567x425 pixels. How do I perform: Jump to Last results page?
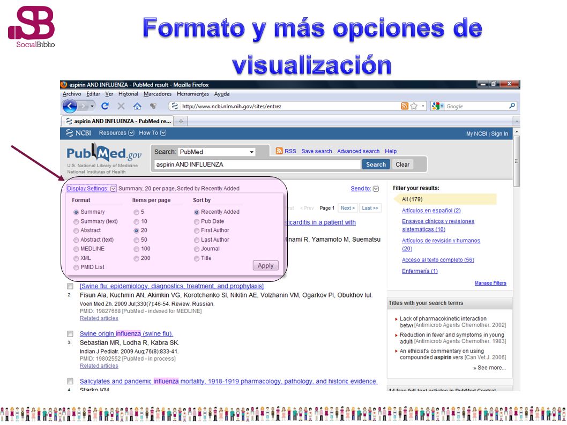370,208
